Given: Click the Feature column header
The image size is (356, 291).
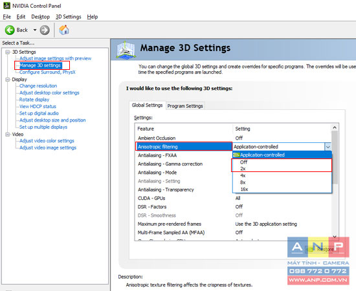Looking at the screenshot, I should pyautogui.click(x=184, y=129).
